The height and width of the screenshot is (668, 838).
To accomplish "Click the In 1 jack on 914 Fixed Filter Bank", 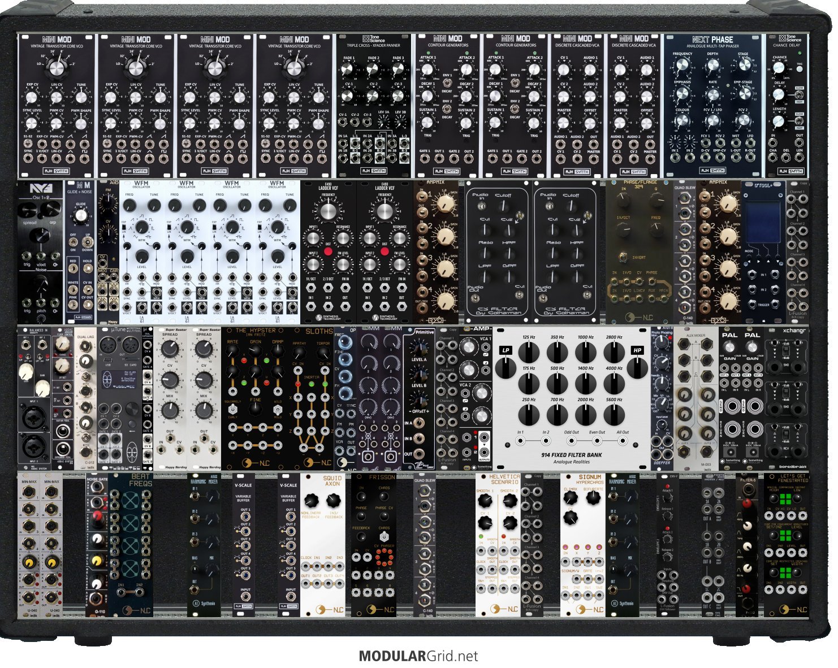I will pyautogui.click(x=520, y=441).
